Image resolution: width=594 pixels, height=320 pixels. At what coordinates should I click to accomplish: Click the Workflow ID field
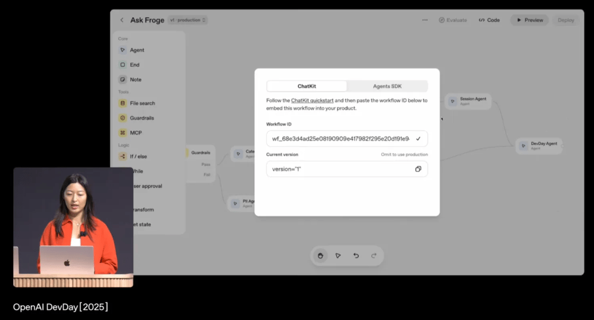click(x=347, y=139)
